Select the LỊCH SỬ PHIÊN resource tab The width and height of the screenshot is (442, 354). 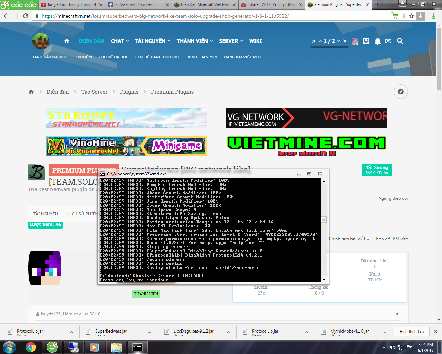click(83, 214)
